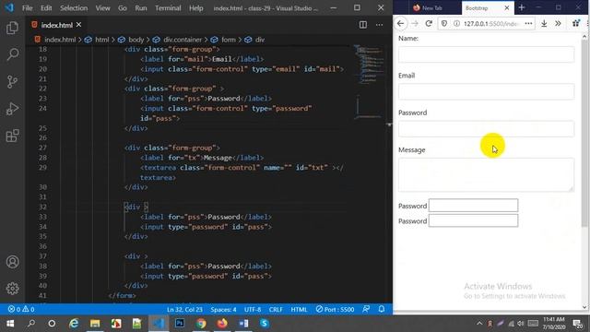Split the editor to the right
The height and width of the screenshot is (332, 590).
[362, 25]
